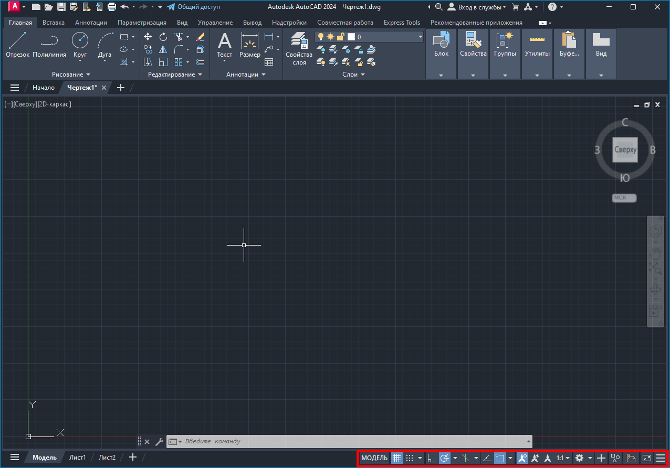Toggle auto-scale annotation icon
Image resolution: width=670 pixels, height=468 pixels.
pyautogui.click(x=535, y=458)
